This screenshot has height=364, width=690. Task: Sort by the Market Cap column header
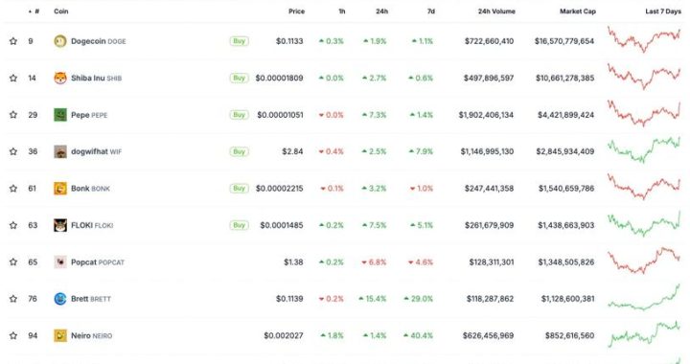577,11
